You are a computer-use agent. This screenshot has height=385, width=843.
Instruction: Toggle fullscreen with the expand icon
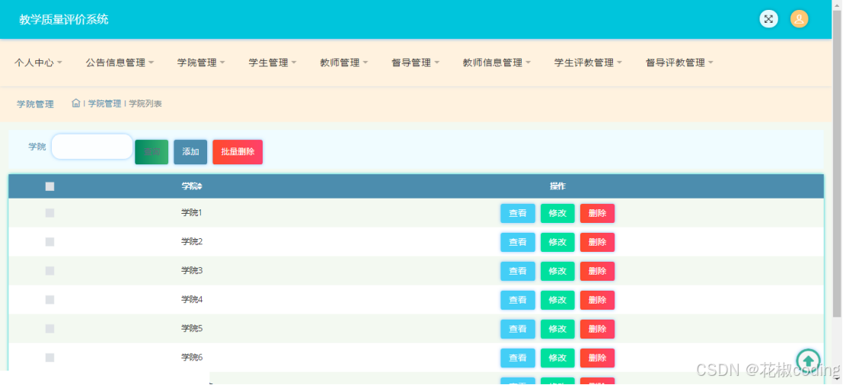tap(769, 19)
